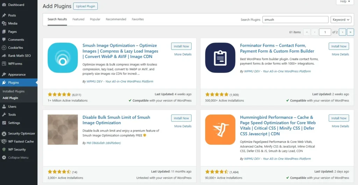Screen dimensions: 358x185
Task: Click the Smush five-star rating
Action: (x=59, y=94)
